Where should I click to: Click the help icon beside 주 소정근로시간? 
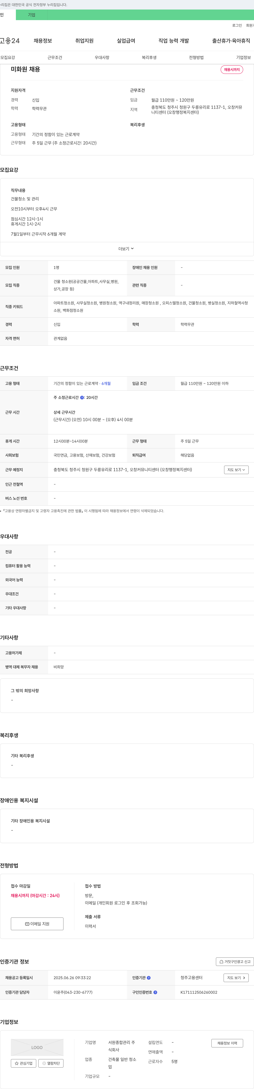click(82, 397)
